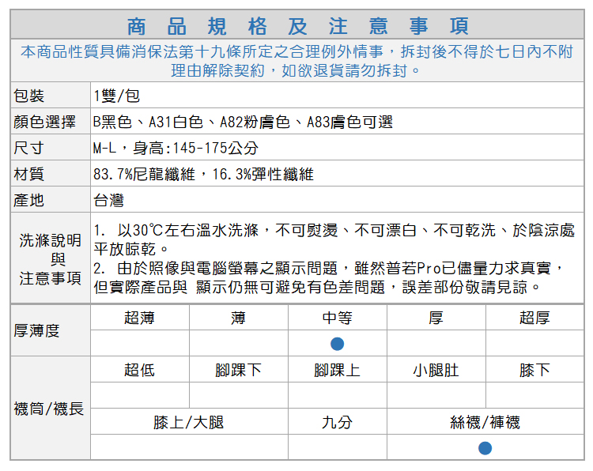Click the material text 83.7%尼龍纖維
593x471 pixels.
pos(144,174)
